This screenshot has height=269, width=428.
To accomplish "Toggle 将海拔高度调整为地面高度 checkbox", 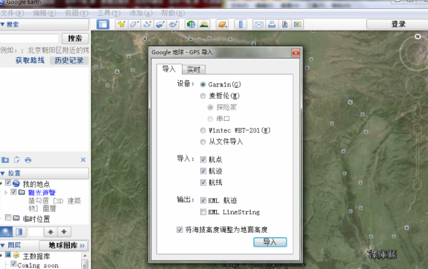I will (x=179, y=230).
